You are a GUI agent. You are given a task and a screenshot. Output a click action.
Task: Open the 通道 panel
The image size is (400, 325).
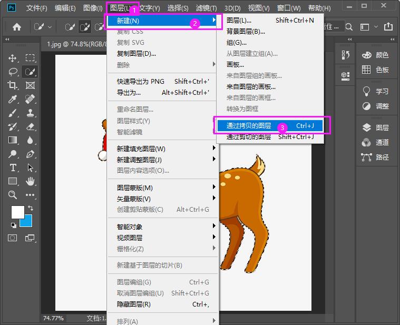tap(376, 142)
